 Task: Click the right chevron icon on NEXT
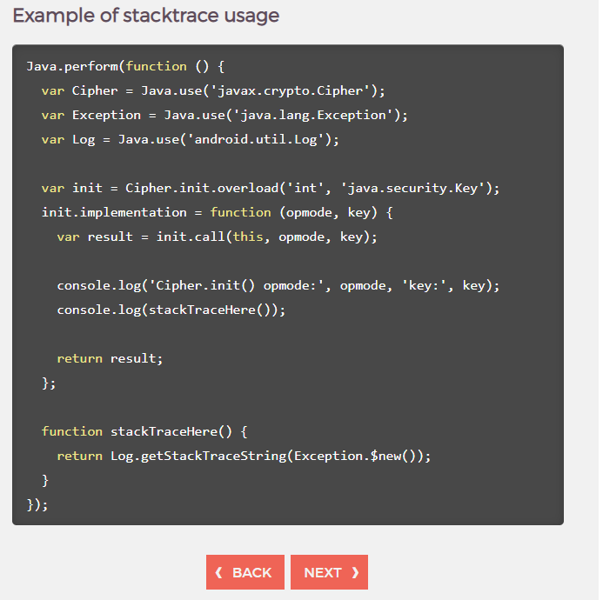pos(355,572)
